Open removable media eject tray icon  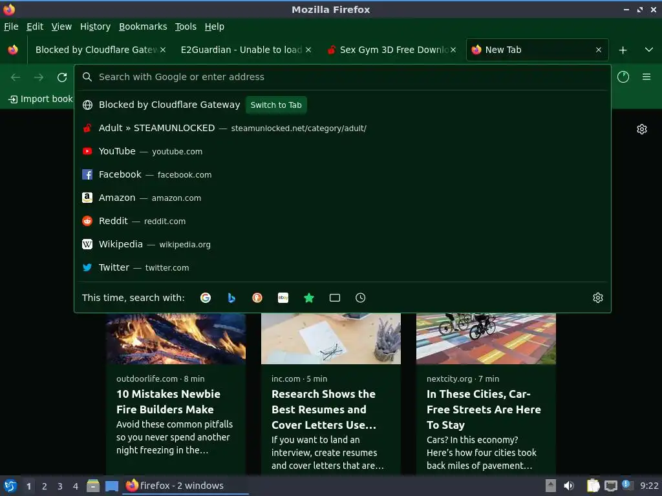[551, 486]
